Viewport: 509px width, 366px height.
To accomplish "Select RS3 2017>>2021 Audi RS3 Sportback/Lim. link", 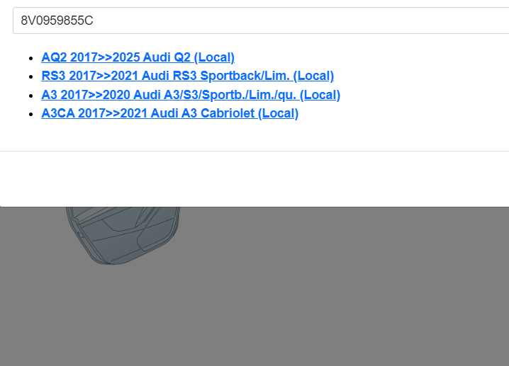I will tap(187, 76).
